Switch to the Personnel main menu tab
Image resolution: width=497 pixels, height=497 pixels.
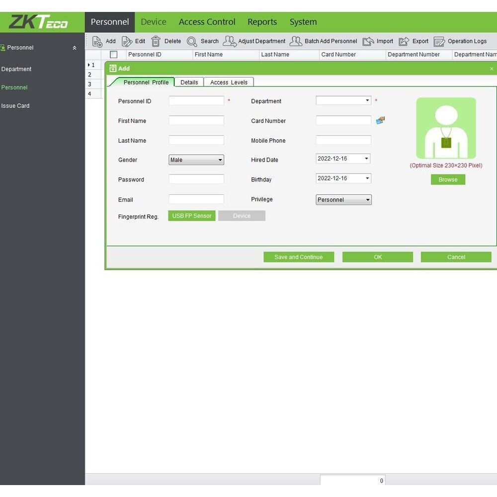click(x=110, y=22)
